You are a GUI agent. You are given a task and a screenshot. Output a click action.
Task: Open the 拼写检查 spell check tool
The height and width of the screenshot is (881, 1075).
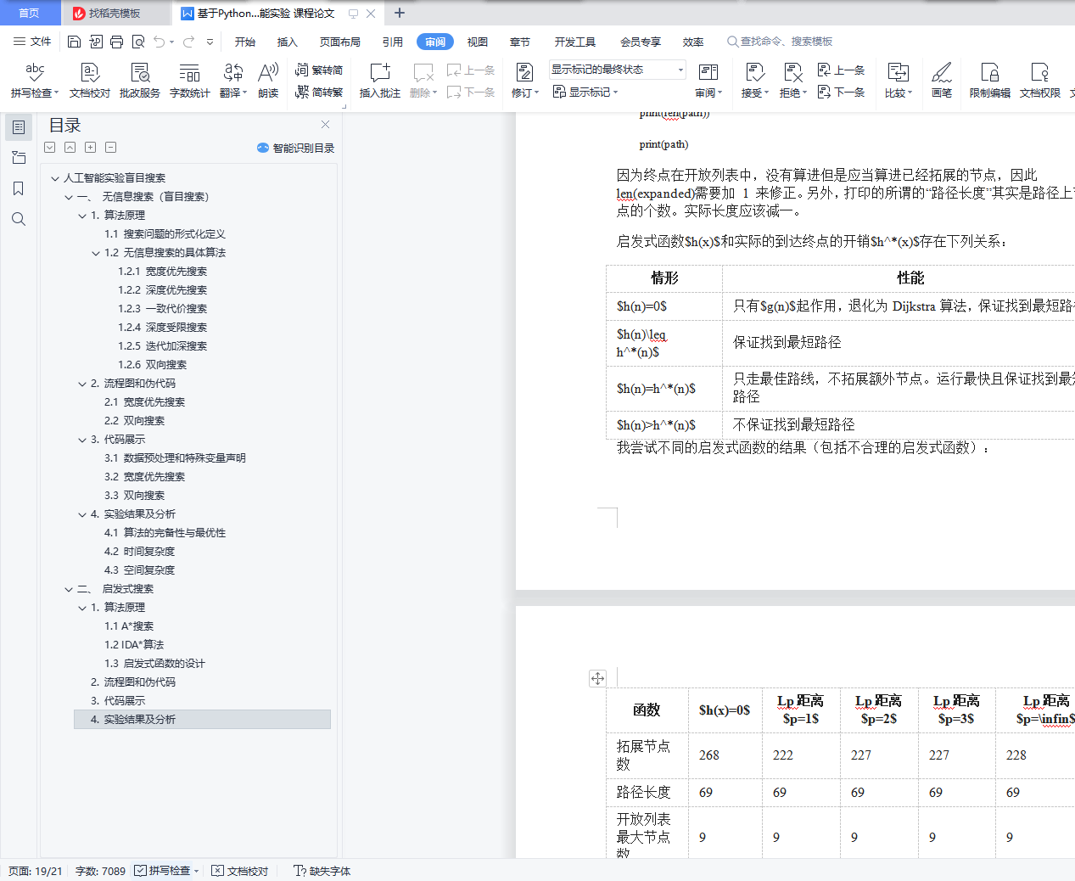(34, 81)
